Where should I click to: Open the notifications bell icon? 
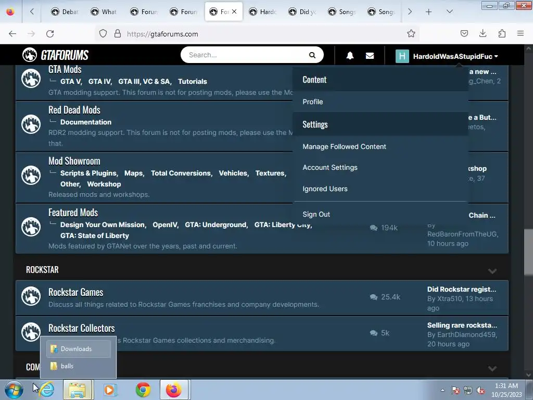click(350, 56)
